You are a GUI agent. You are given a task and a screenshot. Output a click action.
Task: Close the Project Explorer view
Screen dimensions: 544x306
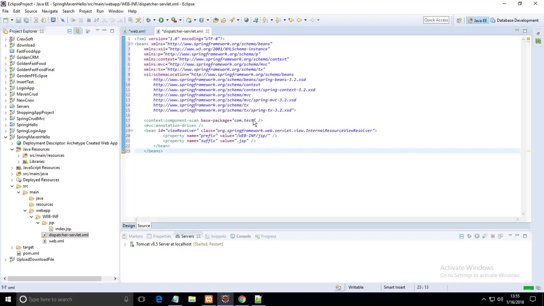click(42, 31)
